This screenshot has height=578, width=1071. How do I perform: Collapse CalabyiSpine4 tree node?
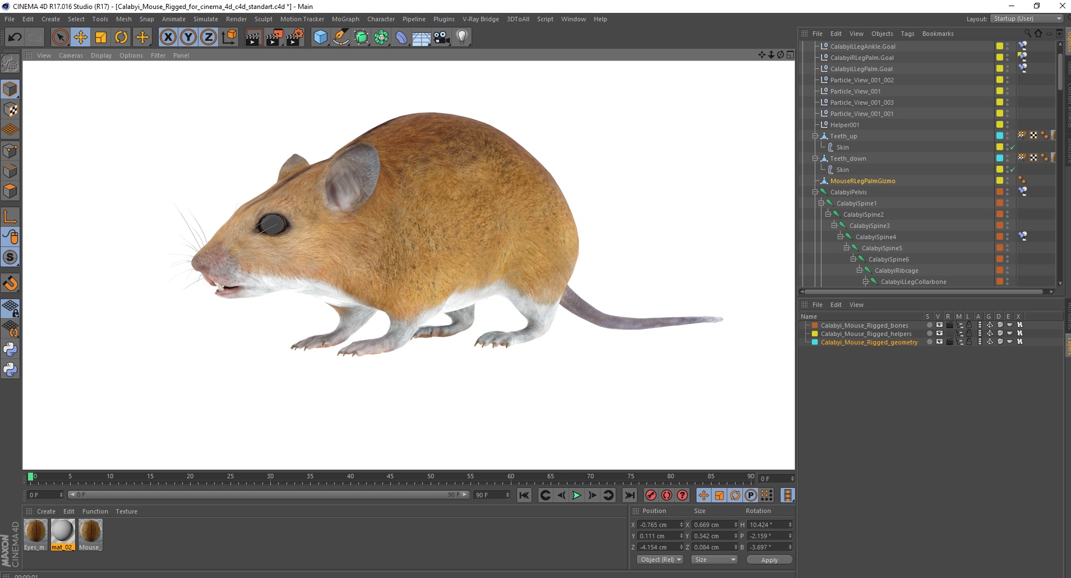841,237
